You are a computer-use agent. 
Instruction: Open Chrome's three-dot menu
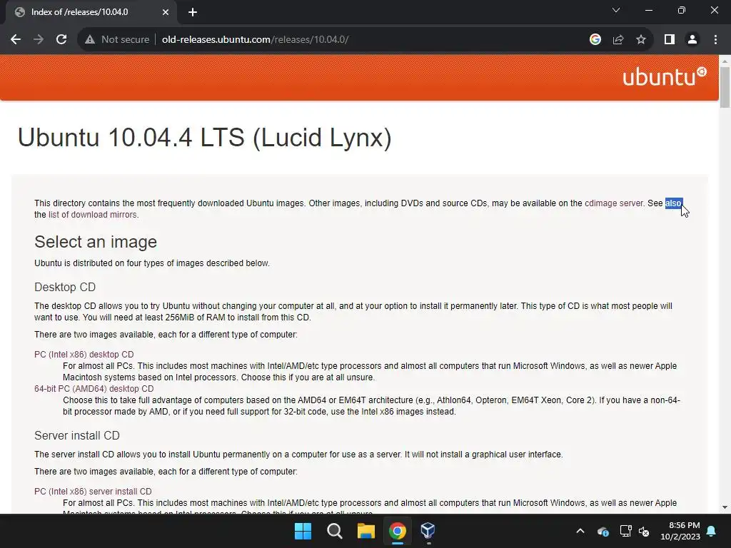point(715,40)
